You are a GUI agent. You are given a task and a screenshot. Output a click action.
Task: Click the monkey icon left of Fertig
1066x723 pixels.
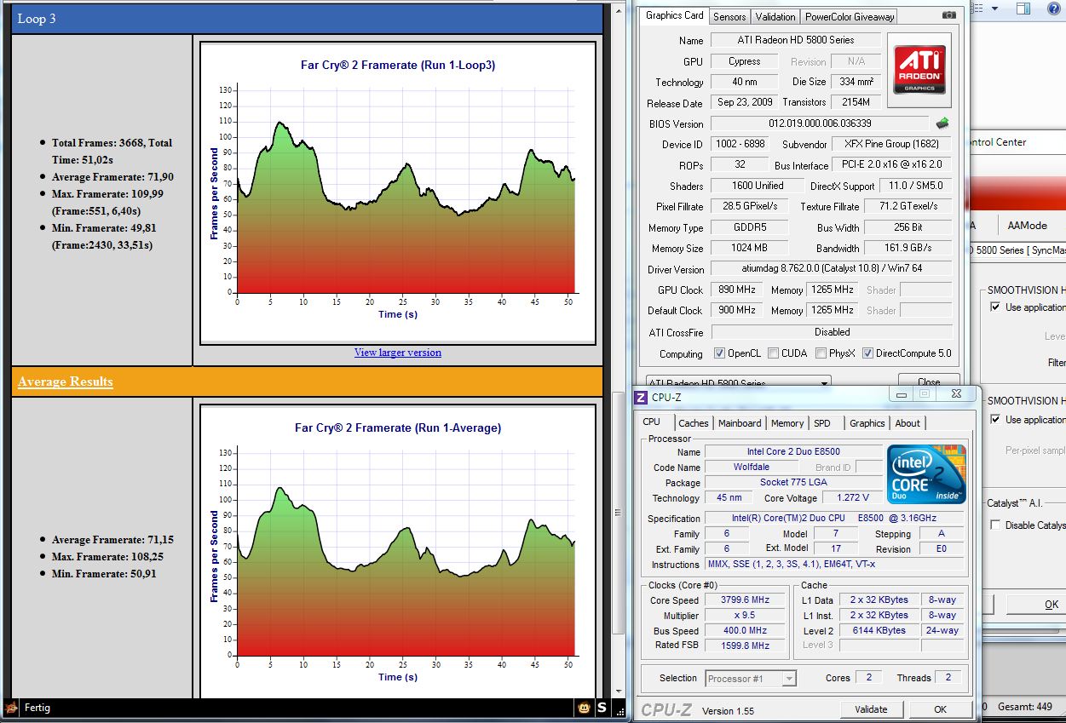pyautogui.click(x=12, y=708)
